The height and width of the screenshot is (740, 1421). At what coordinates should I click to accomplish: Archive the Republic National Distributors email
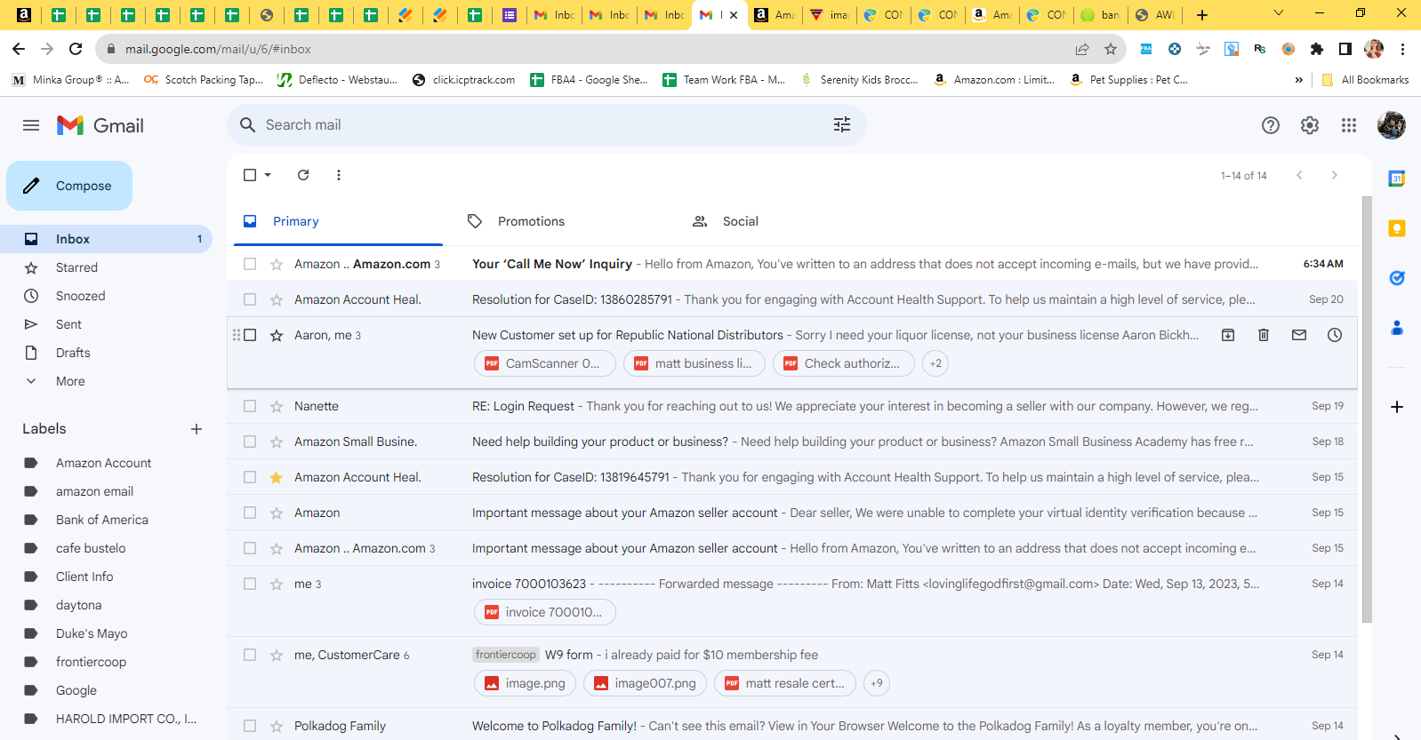(x=1228, y=335)
